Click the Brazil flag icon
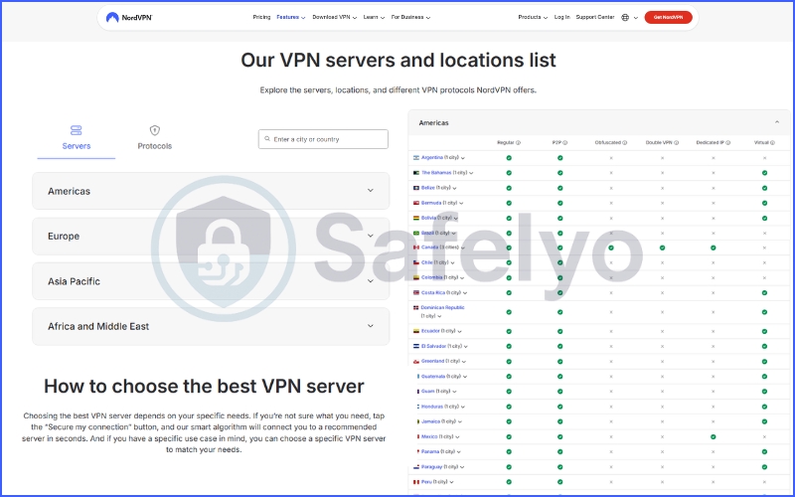Screen dimensions: 795x497 [416, 234]
